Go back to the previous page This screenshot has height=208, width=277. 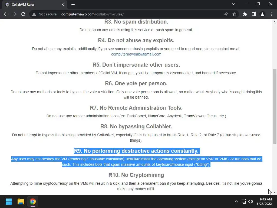6,14
